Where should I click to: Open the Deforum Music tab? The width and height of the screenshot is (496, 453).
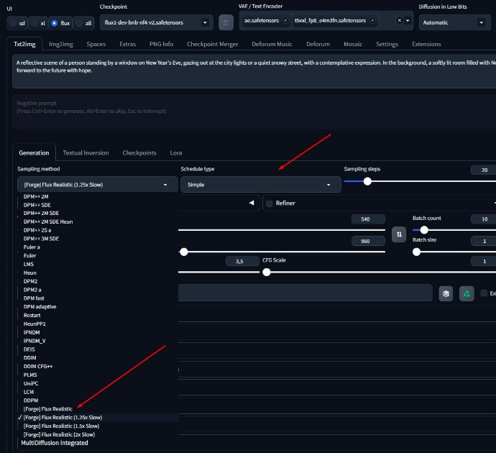coord(272,44)
